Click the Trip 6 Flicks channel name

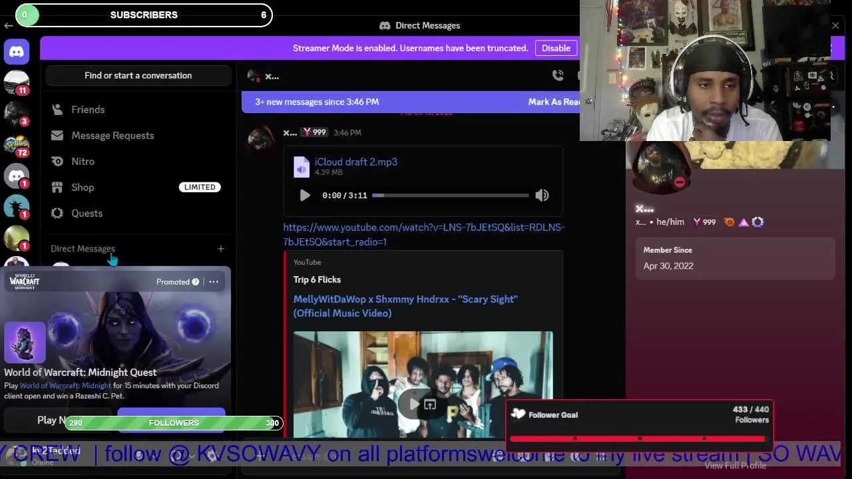pyautogui.click(x=317, y=279)
